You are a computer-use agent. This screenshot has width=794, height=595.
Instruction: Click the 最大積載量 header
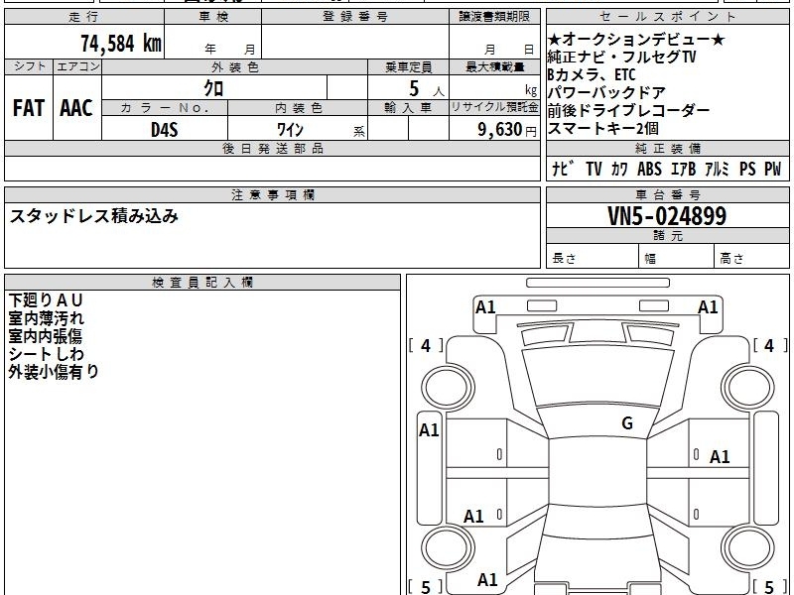[x=494, y=66]
